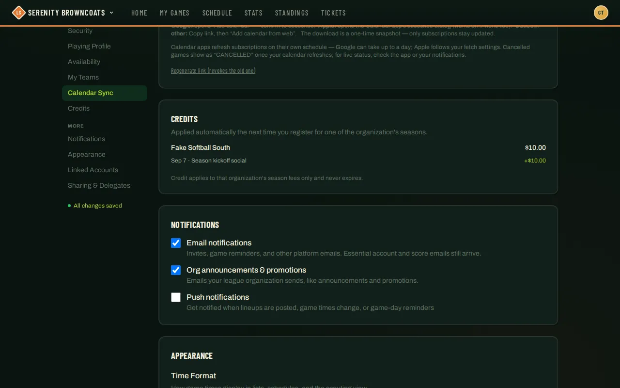Viewport: 620px width, 388px height.
Task: Open My Games in the top nav
Action: [x=175, y=13]
